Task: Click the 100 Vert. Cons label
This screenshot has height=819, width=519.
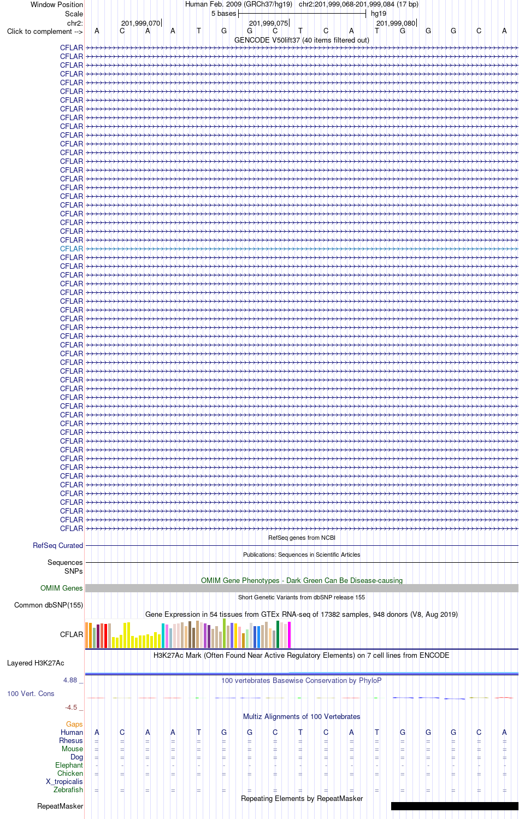Action: coord(31,693)
